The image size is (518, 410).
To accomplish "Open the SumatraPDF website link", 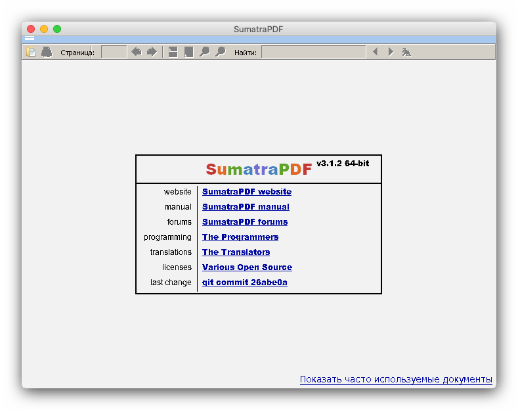I will 246,192.
